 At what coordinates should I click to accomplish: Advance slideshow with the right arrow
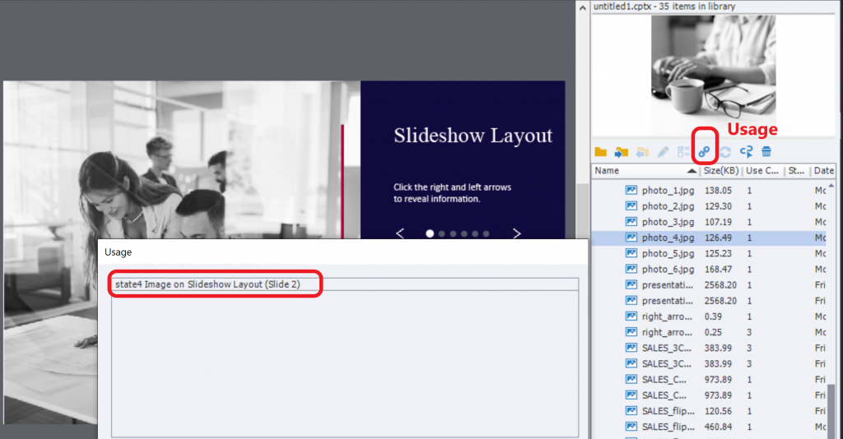[517, 233]
